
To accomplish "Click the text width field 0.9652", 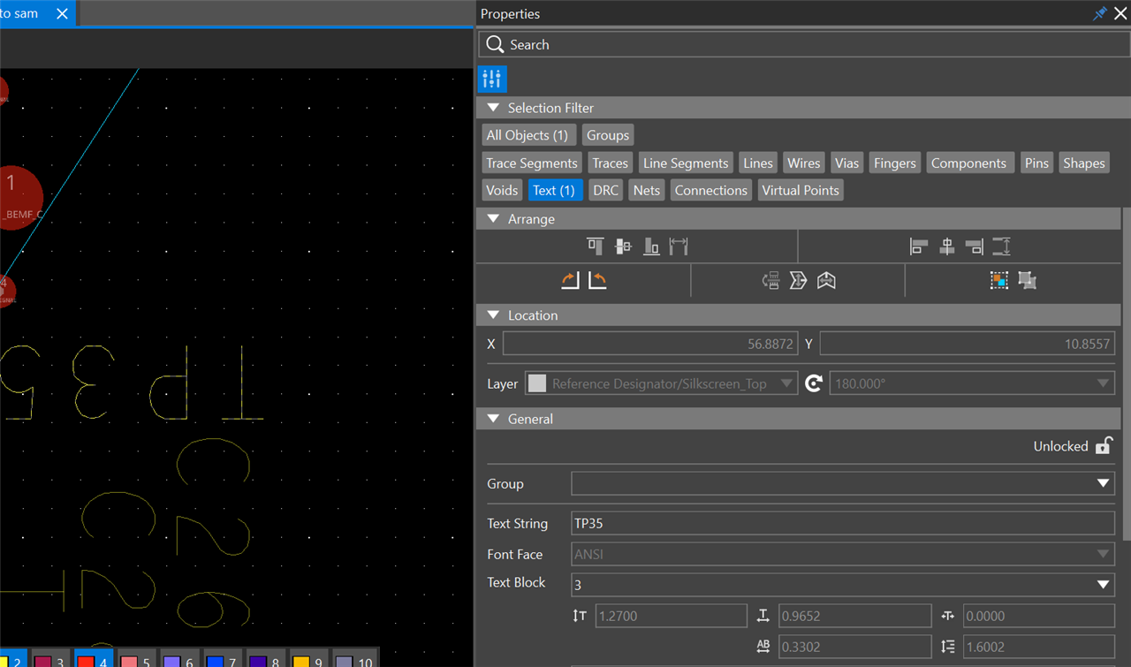I will point(854,616).
